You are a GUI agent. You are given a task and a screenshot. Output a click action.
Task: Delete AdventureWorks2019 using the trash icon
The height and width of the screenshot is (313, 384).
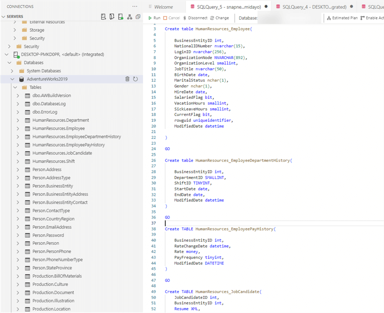click(127, 79)
